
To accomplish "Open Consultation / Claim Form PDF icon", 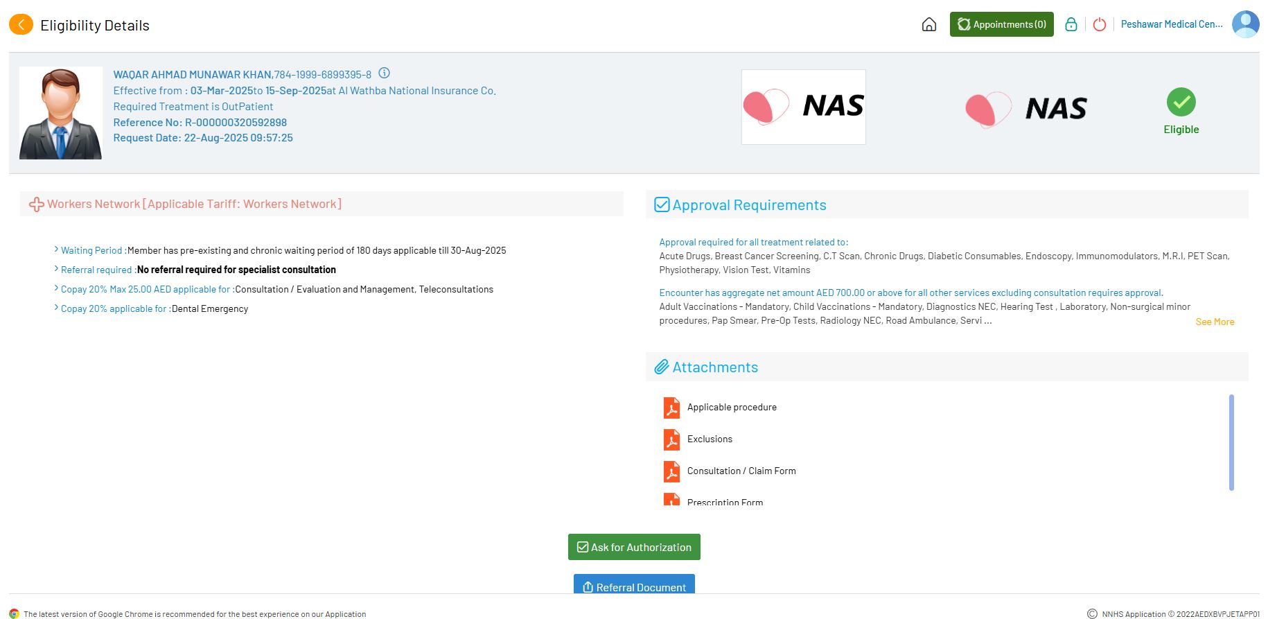I will [x=671, y=471].
